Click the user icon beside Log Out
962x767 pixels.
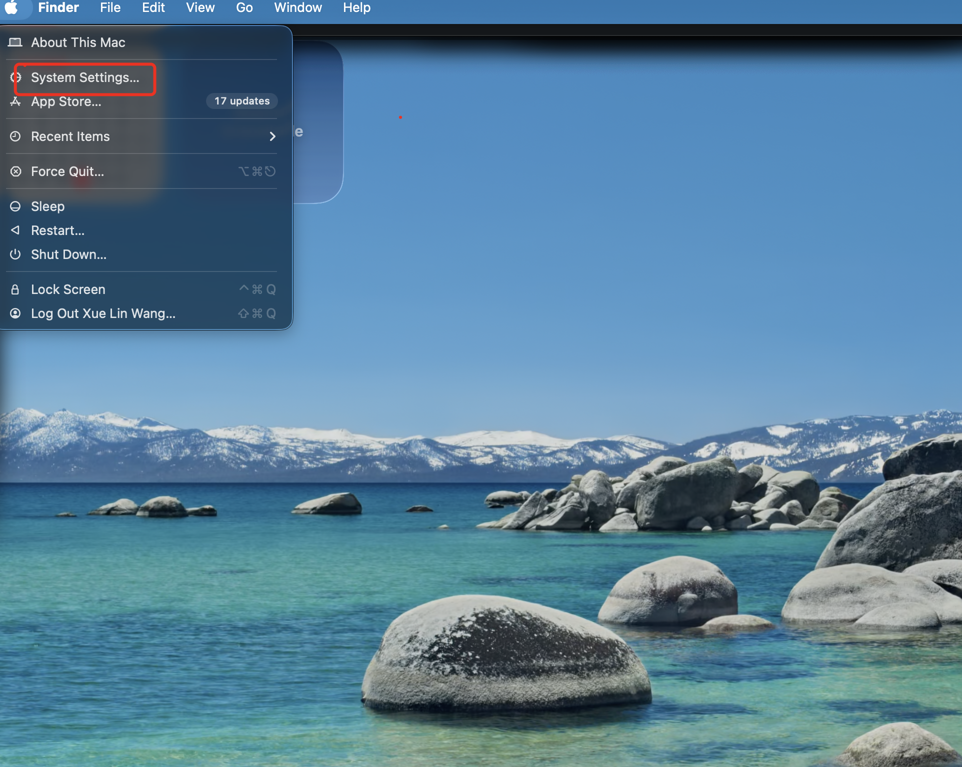coord(15,313)
